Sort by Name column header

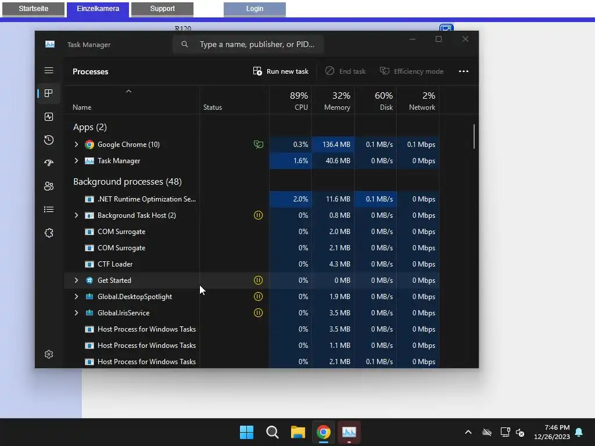tap(132, 100)
